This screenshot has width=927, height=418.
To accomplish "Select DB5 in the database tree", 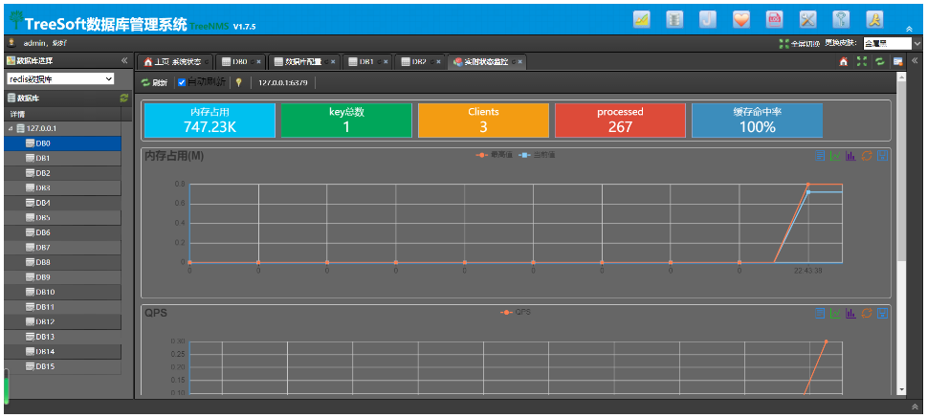I will pyautogui.click(x=43, y=217).
